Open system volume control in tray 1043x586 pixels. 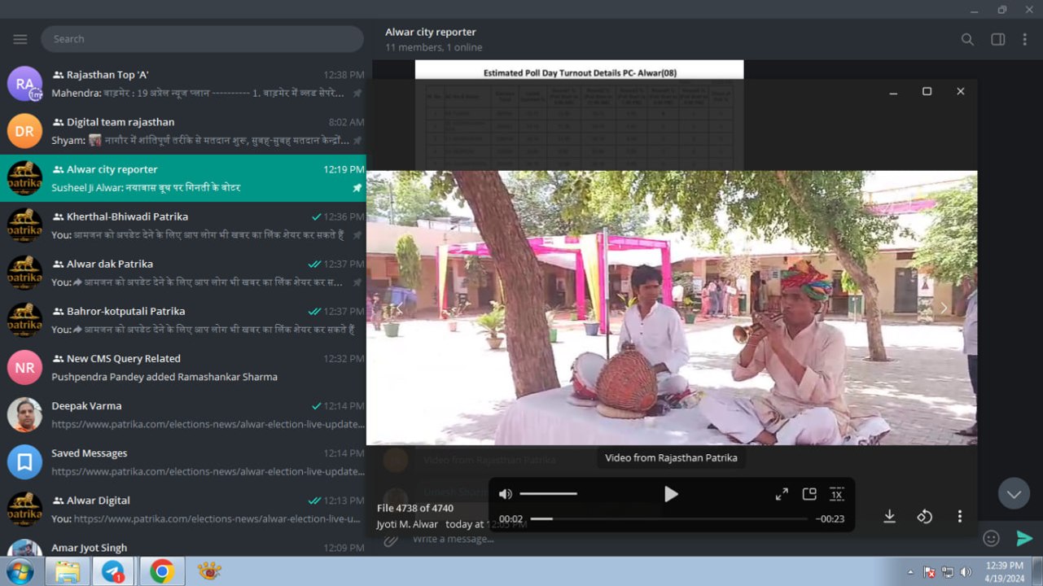click(x=966, y=572)
